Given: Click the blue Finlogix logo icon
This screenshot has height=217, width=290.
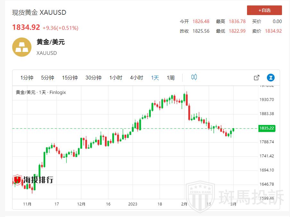Looking at the screenshot, I should pos(271,78).
